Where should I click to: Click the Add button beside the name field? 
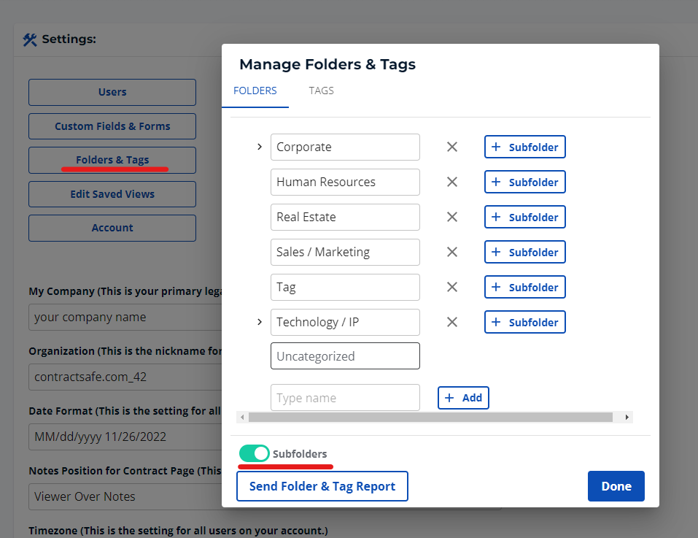point(463,398)
